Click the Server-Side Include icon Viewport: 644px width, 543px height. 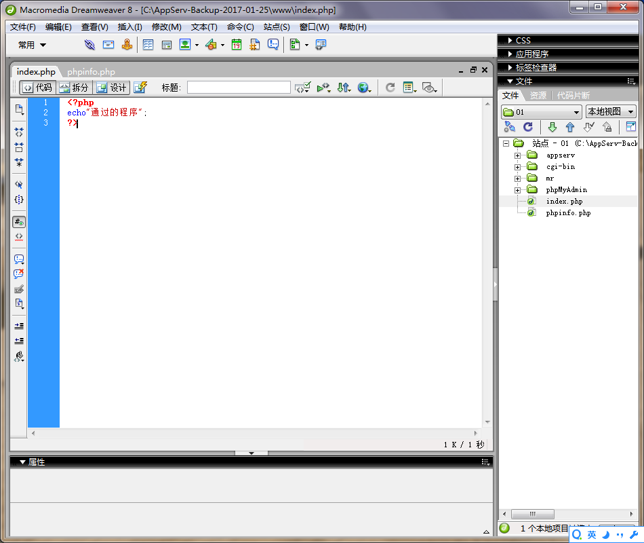[x=255, y=44]
